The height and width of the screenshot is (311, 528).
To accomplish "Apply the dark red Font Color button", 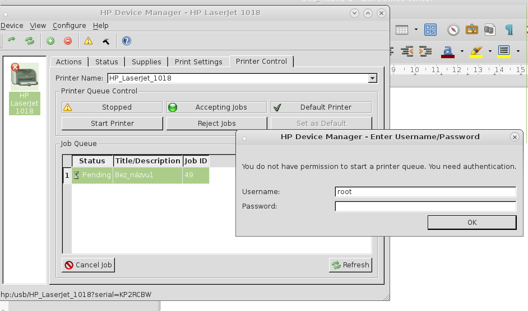I will tap(447, 52).
